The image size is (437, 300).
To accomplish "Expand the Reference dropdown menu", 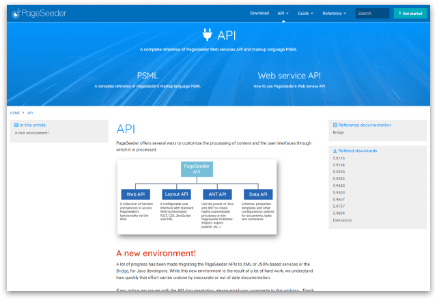I will (x=334, y=13).
